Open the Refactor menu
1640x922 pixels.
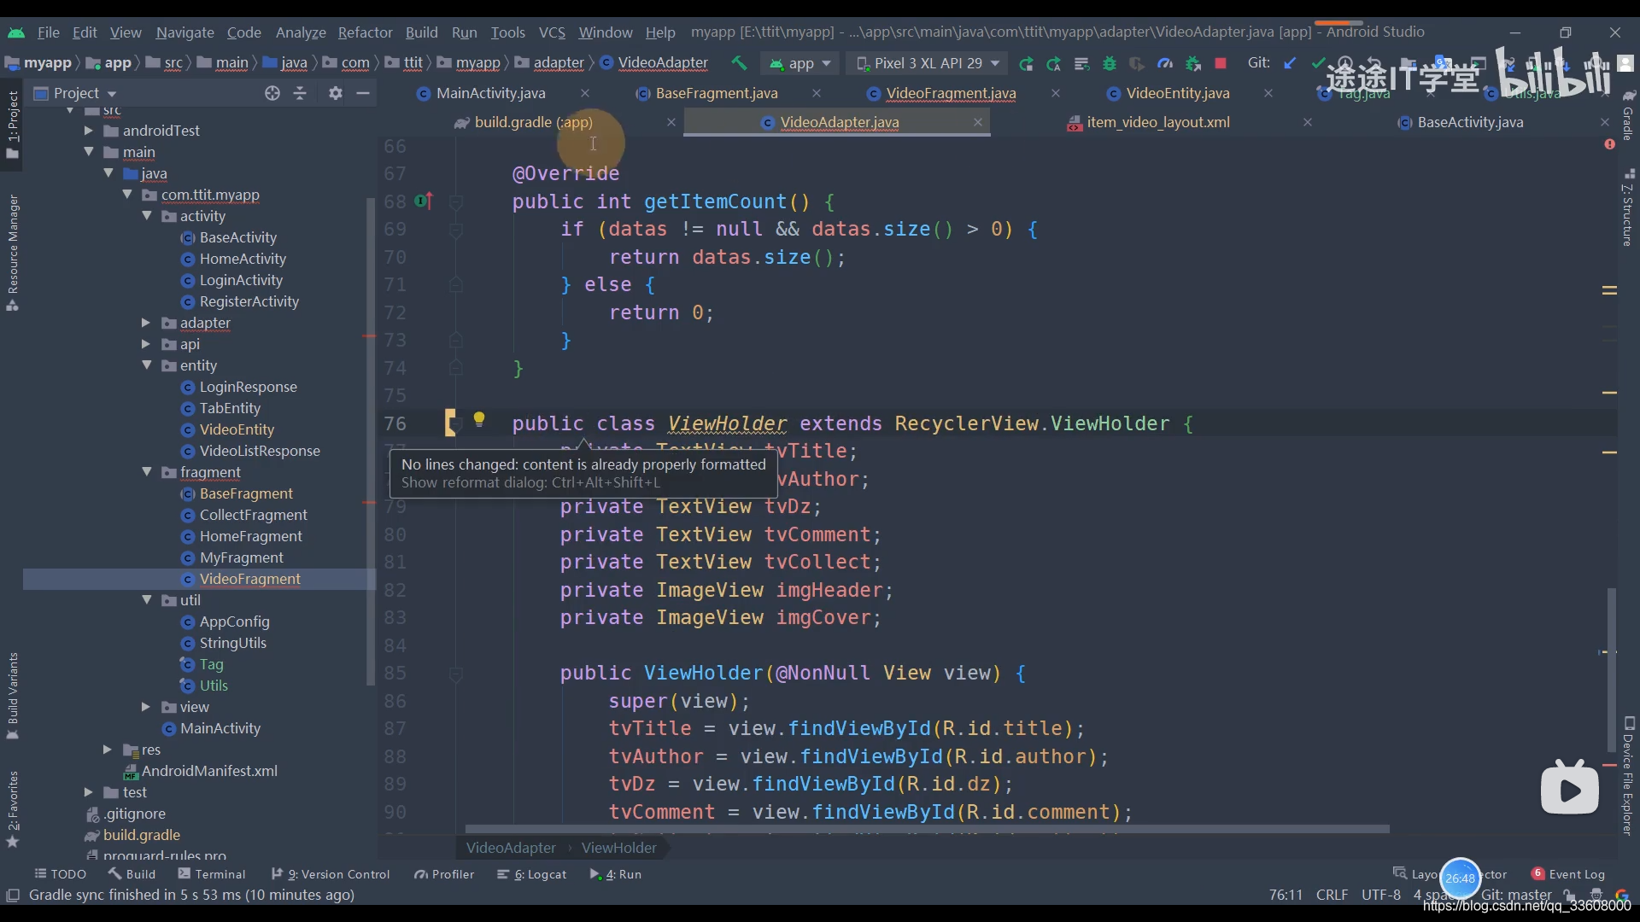pyautogui.click(x=365, y=32)
